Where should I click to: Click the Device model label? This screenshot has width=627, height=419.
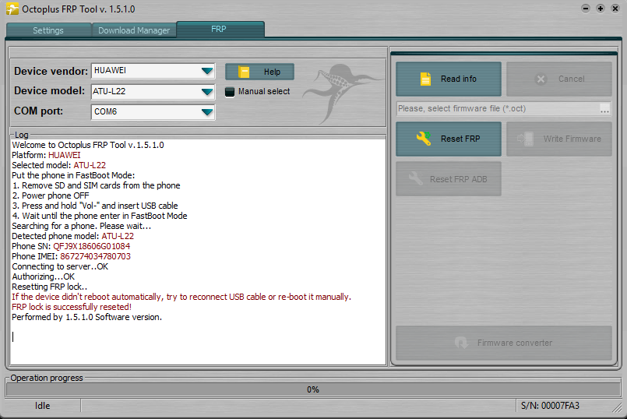(x=49, y=91)
